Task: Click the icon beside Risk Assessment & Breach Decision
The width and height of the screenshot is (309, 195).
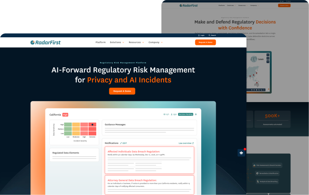Action: tap(255, 165)
